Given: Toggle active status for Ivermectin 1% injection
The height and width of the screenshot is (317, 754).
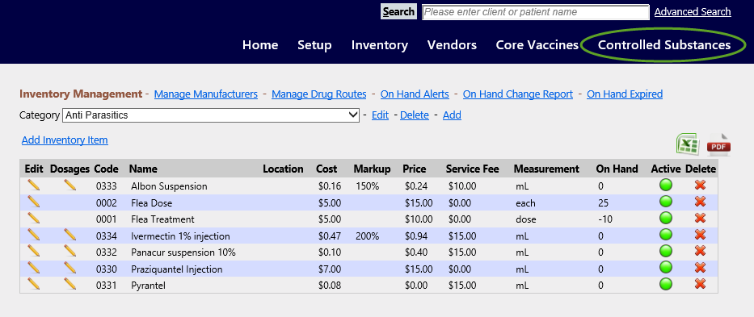Looking at the screenshot, I should tap(666, 235).
